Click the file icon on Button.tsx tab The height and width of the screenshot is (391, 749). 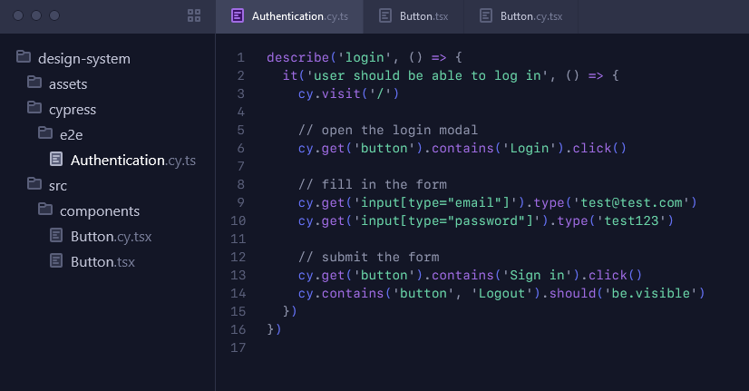pos(385,15)
